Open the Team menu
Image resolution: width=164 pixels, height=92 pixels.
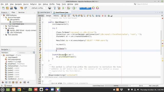tap(58, 4)
